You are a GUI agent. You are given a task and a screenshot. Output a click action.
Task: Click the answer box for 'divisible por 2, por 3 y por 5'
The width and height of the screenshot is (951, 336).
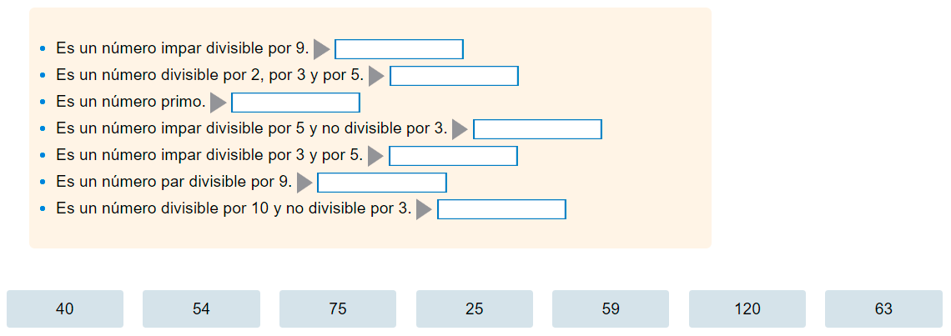click(454, 76)
